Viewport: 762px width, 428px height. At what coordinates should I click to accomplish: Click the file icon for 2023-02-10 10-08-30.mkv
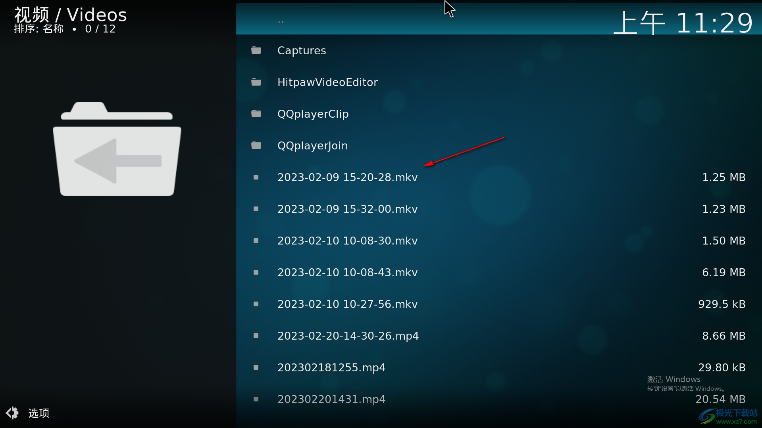tap(256, 241)
